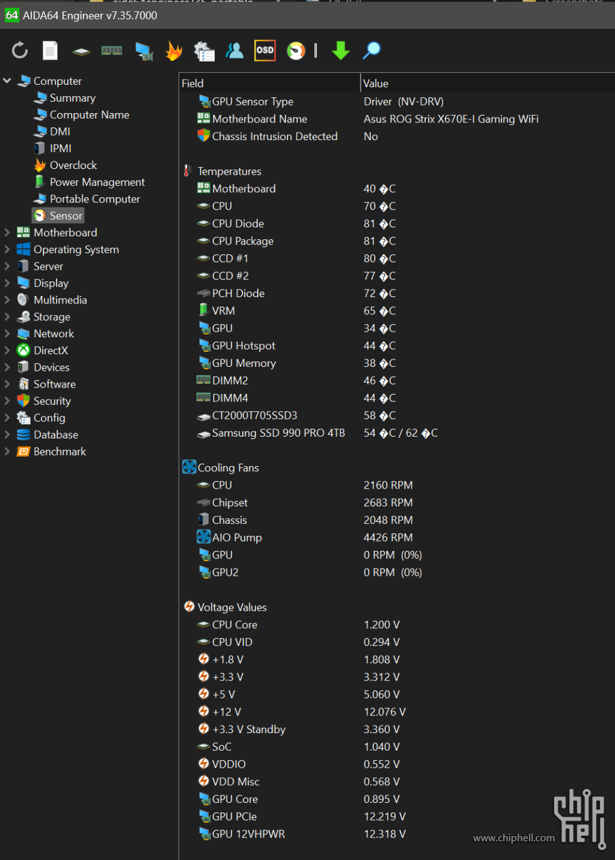Open the Report document icon in toolbar
The height and width of the screenshot is (860, 615).
point(50,50)
